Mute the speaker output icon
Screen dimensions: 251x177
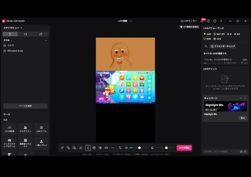pos(126,148)
